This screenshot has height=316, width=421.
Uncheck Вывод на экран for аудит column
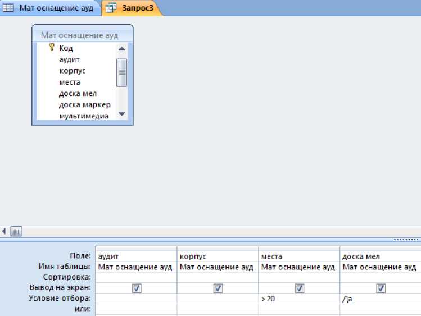point(137,288)
